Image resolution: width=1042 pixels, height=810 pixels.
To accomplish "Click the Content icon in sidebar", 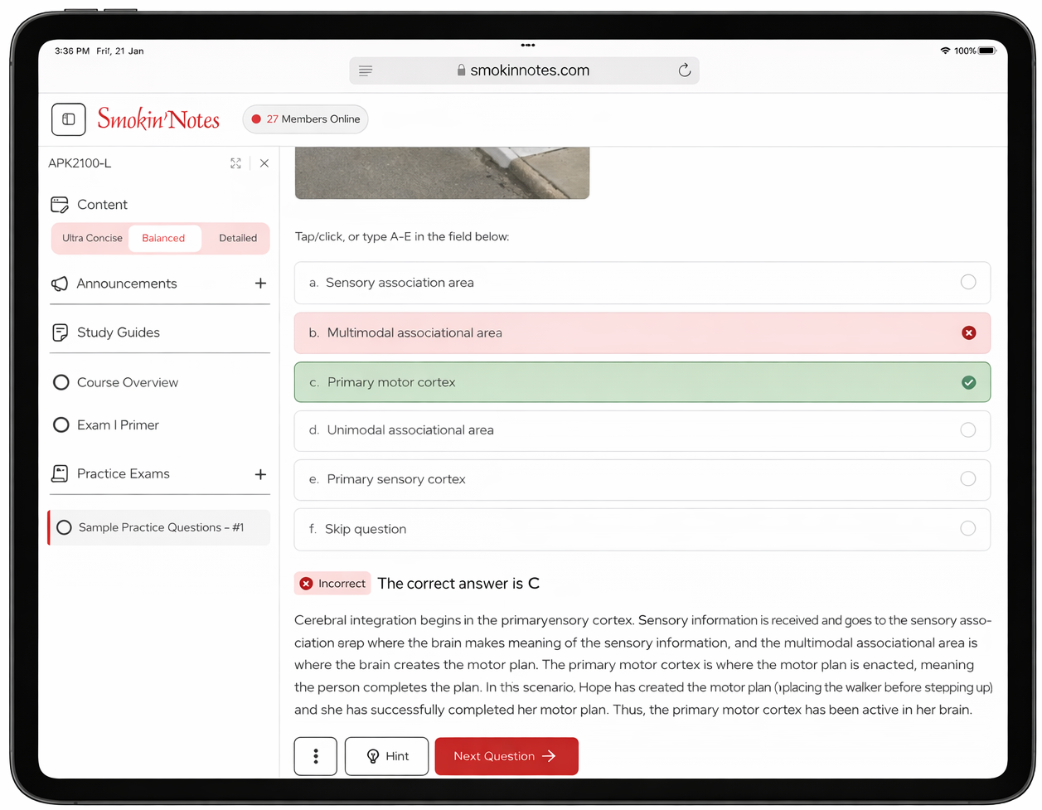I will [x=60, y=205].
